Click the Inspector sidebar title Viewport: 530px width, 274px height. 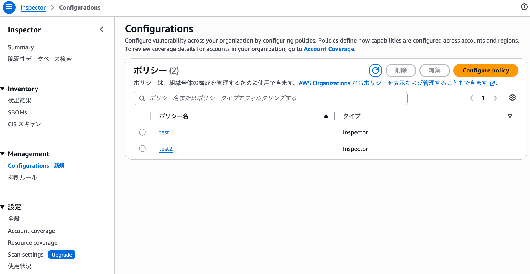coord(25,30)
